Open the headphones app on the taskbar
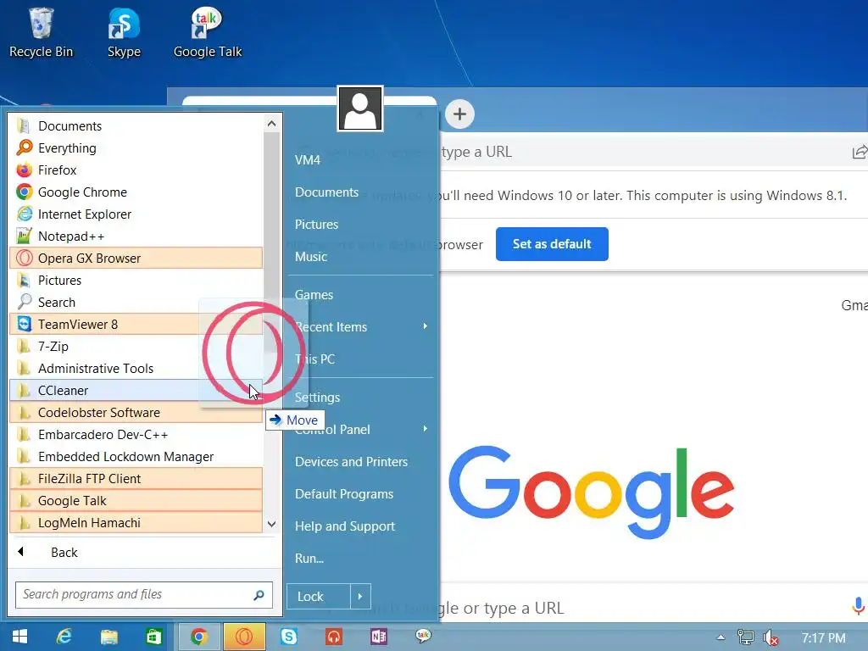 pos(334,637)
